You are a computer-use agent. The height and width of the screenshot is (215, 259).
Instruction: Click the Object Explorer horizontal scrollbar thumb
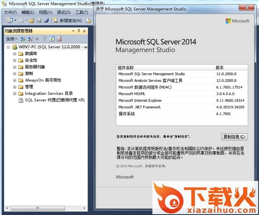coord(38,208)
